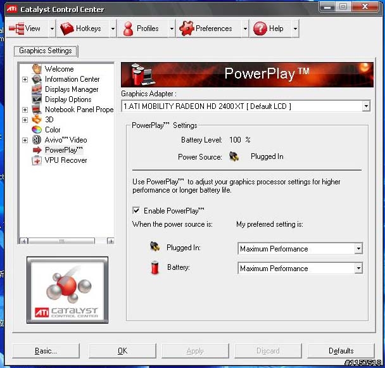Click the Display Options monitor icon
The image size is (385, 368).
tap(37, 99)
